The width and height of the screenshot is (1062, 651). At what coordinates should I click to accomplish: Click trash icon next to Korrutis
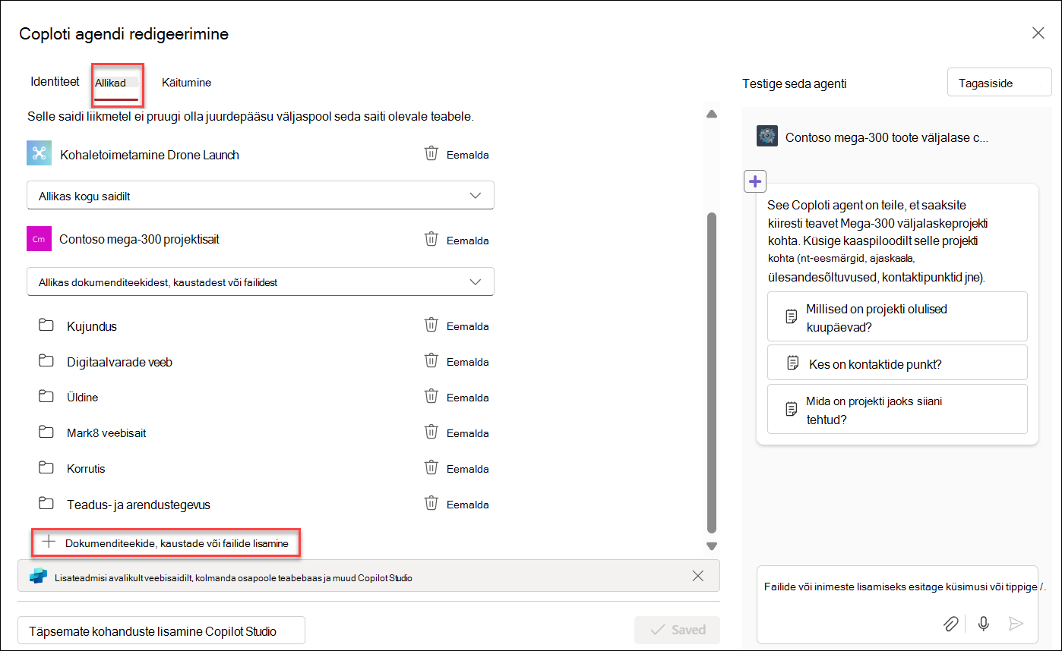point(431,468)
